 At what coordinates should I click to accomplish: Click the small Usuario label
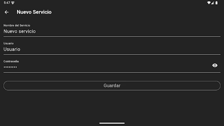pyautogui.click(x=9, y=43)
